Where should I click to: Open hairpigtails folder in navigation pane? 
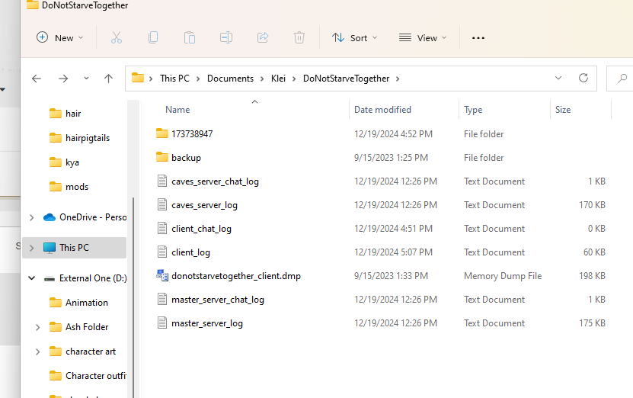click(x=88, y=138)
